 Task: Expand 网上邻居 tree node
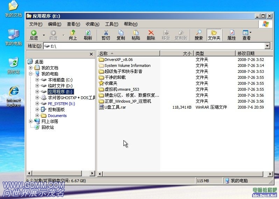31,122
